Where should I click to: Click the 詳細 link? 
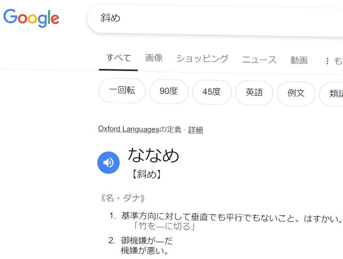pos(196,130)
